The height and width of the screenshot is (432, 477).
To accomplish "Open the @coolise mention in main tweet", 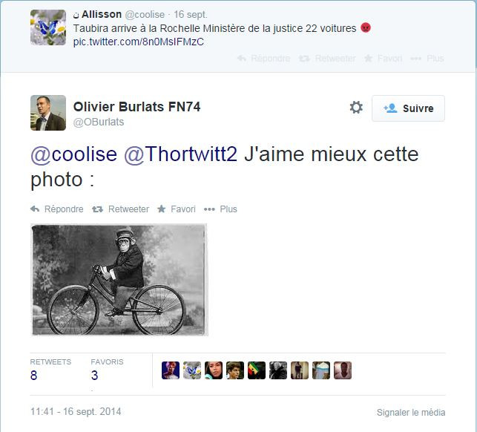I will (74, 154).
